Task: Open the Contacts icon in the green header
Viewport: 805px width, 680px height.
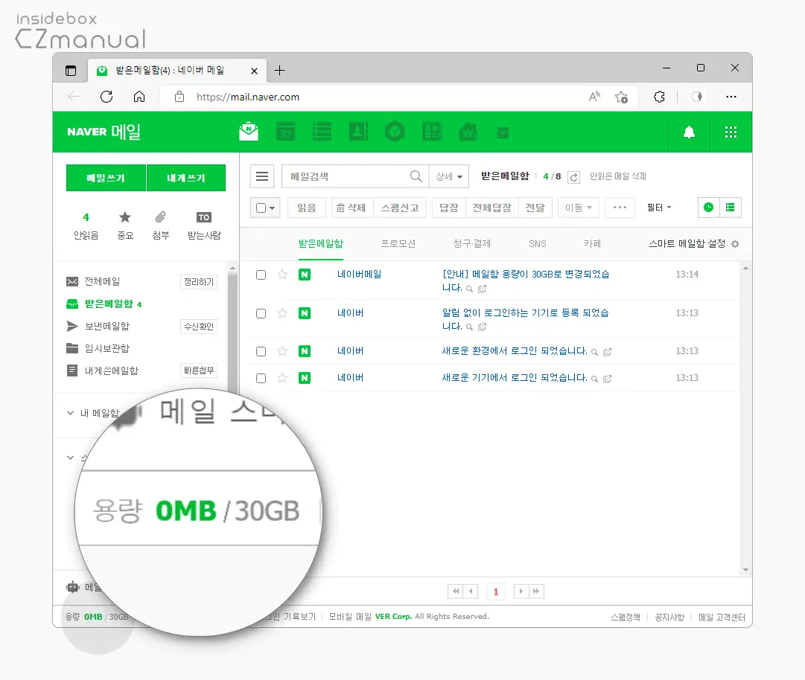Action: [358, 131]
